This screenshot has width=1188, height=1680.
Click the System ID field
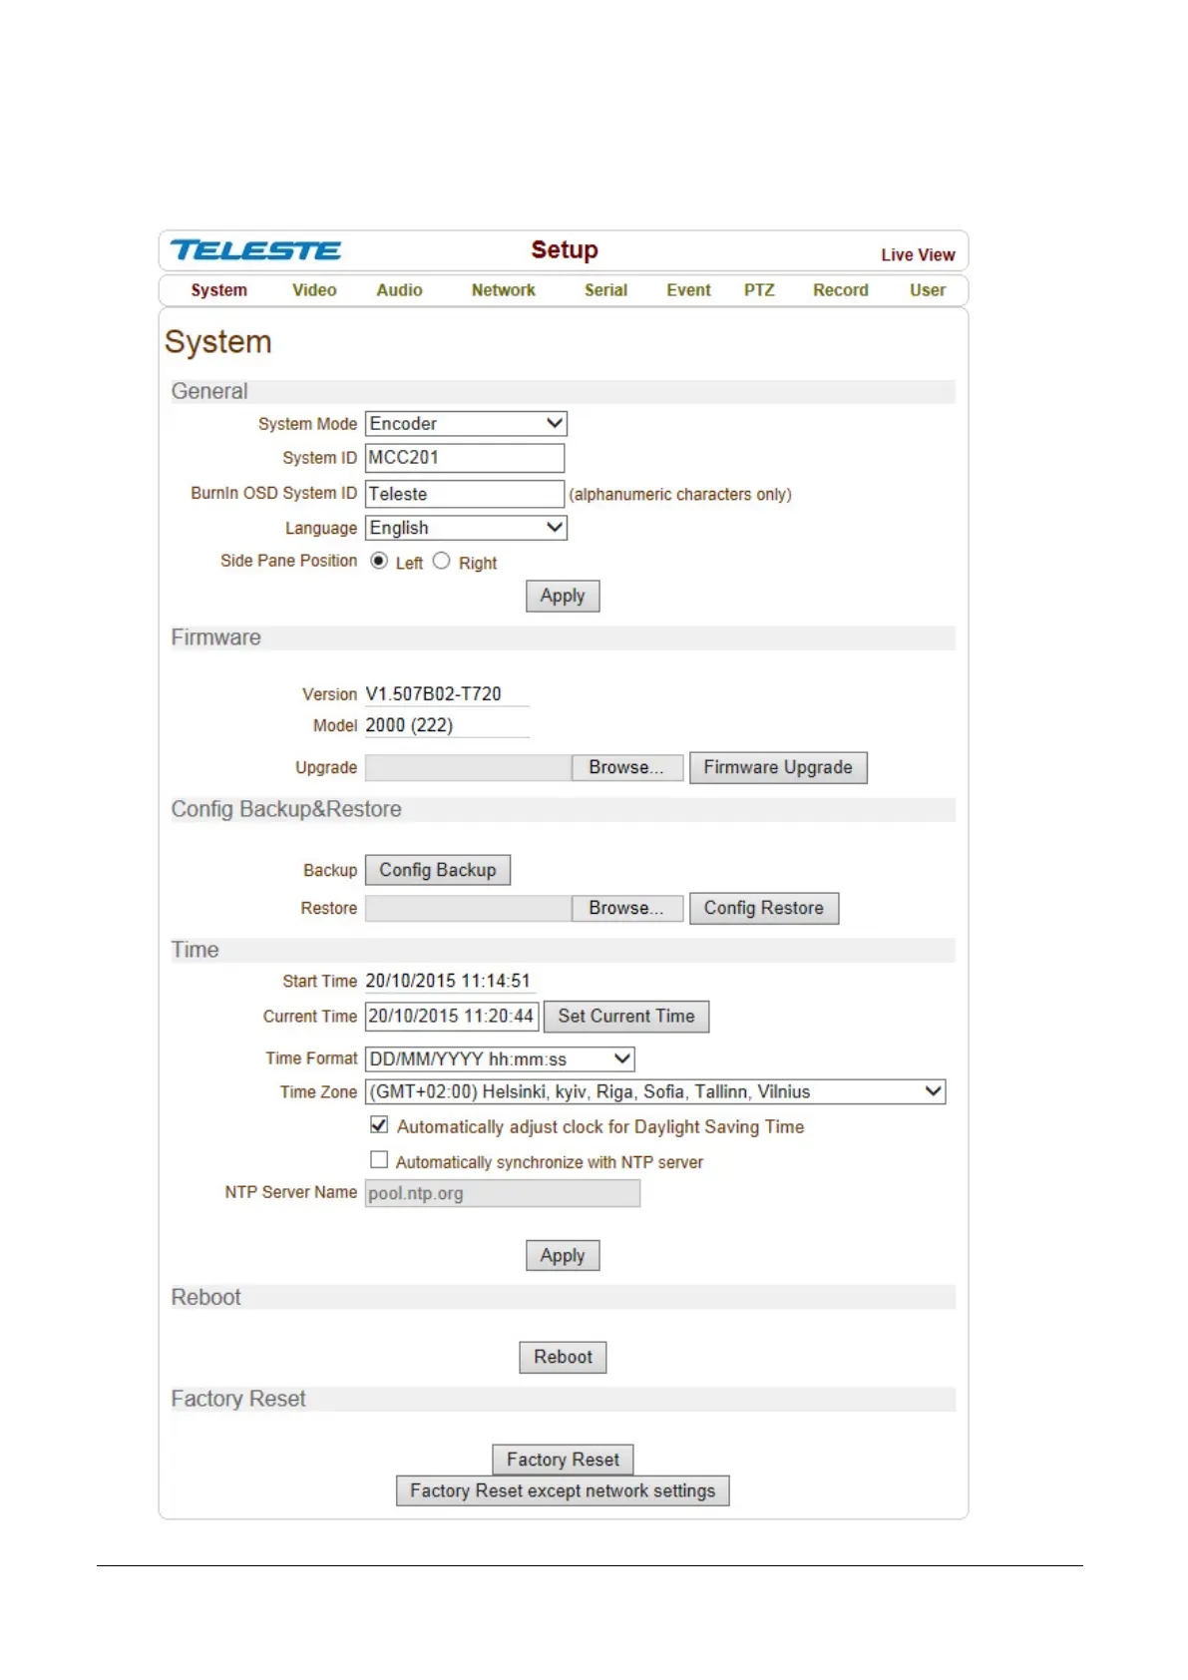point(465,458)
